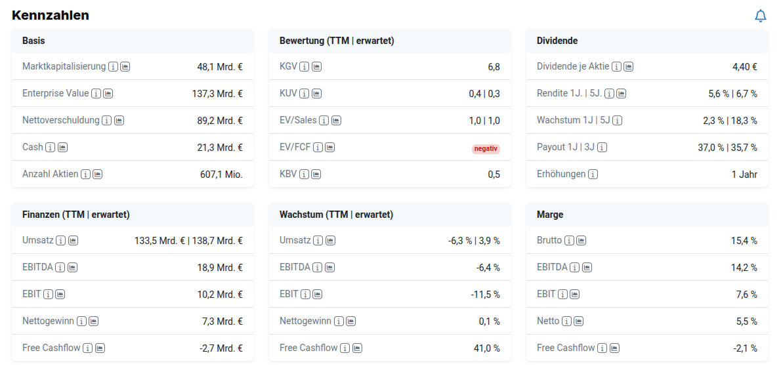Open chart icon next to EV/FCF
Screen dimensions: 781x372
point(330,147)
